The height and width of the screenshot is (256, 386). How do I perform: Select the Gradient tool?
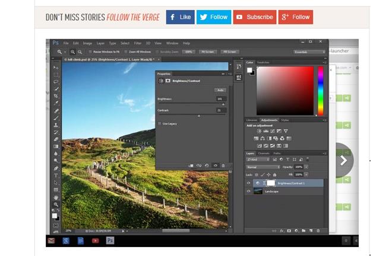click(x=56, y=146)
